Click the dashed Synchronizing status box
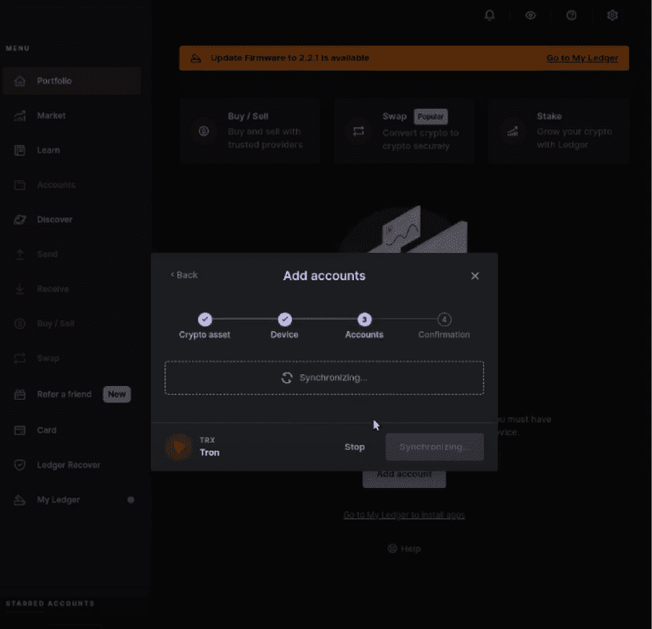652x629 pixels. (324, 378)
